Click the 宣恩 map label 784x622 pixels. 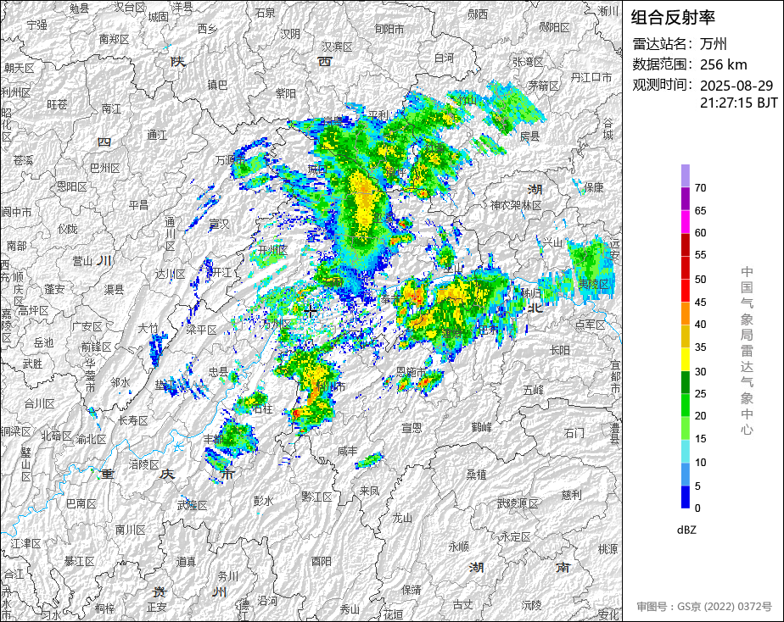click(x=412, y=428)
